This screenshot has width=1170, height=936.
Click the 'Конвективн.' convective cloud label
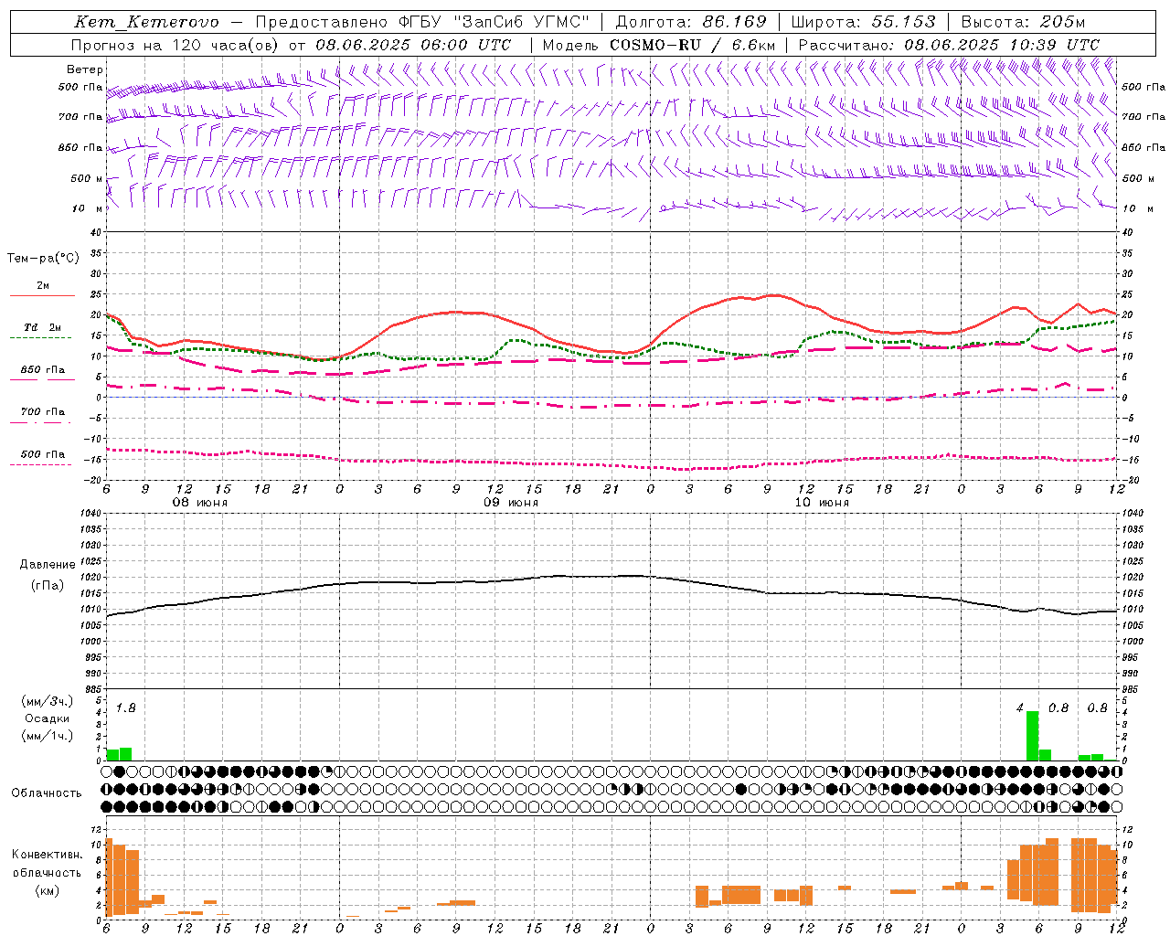pos(47,855)
